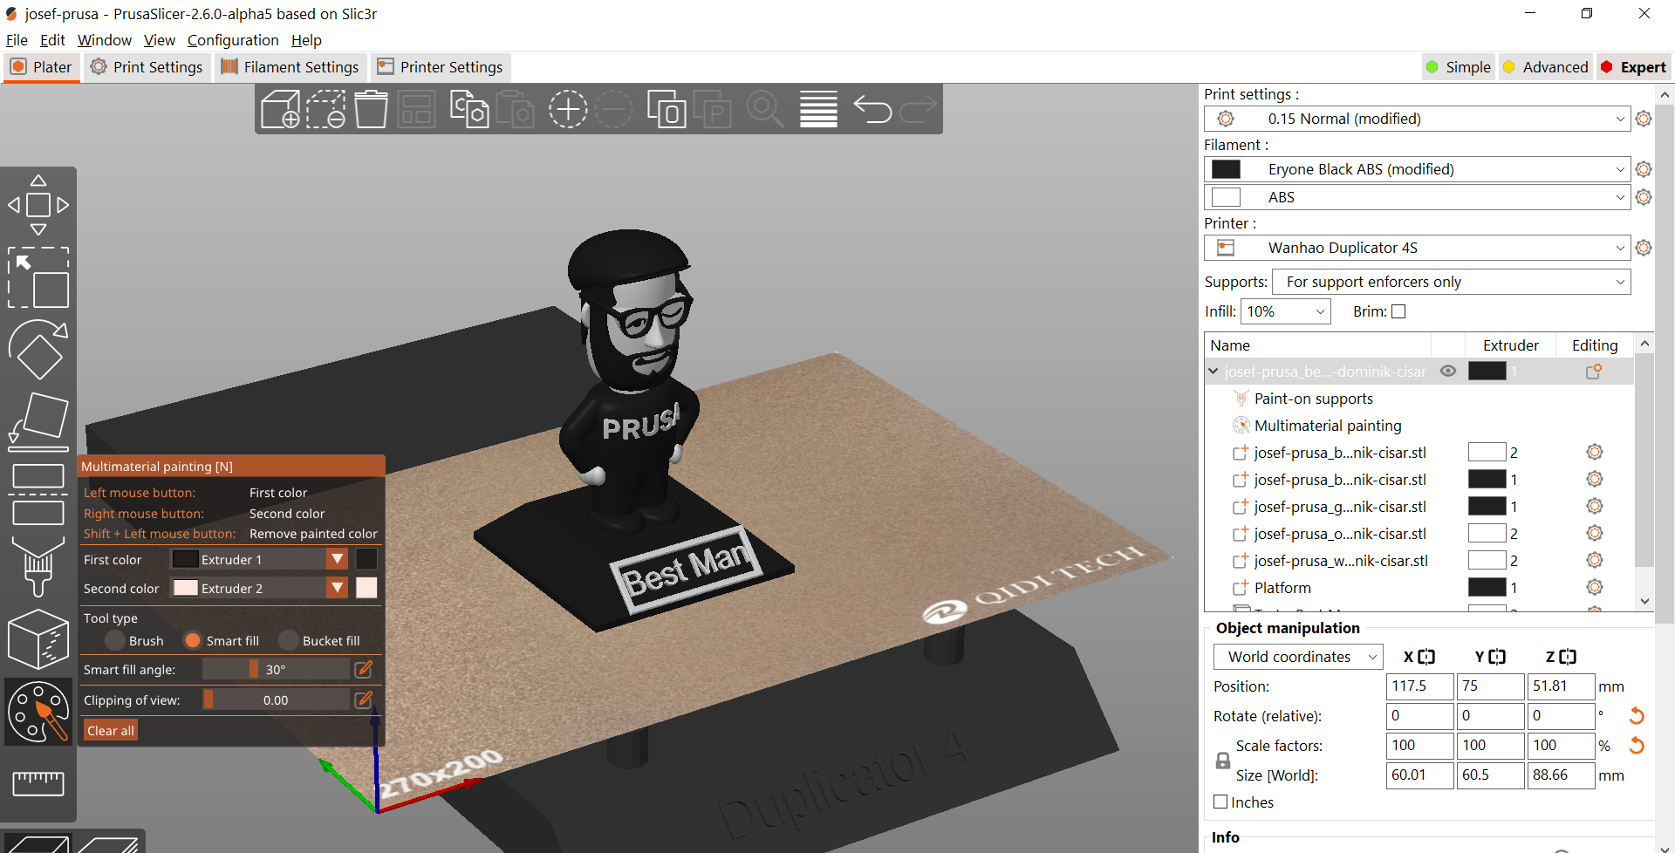The image size is (1675, 853).
Task: Open Eryone Black ABS filament settings gear
Action: pos(1644,169)
